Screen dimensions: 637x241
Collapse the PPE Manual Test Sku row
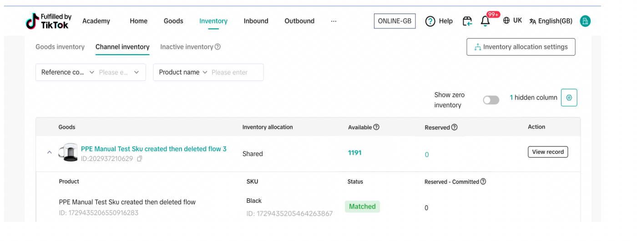(x=50, y=153)
